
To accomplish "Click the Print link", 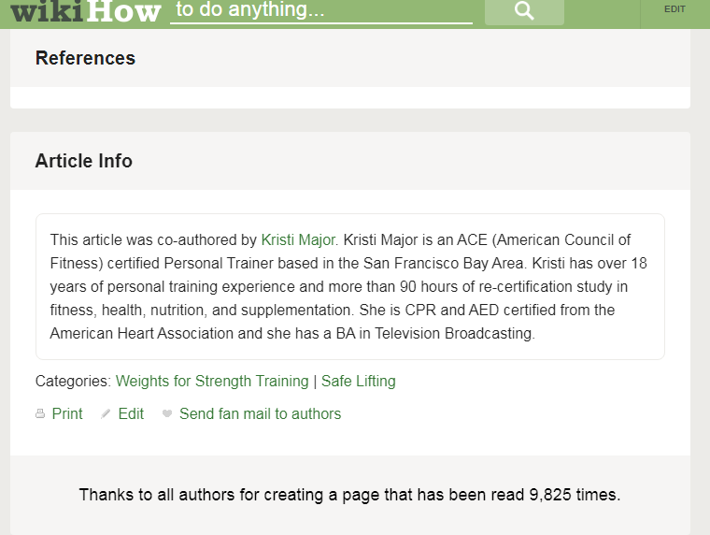I will coord(67,413).
